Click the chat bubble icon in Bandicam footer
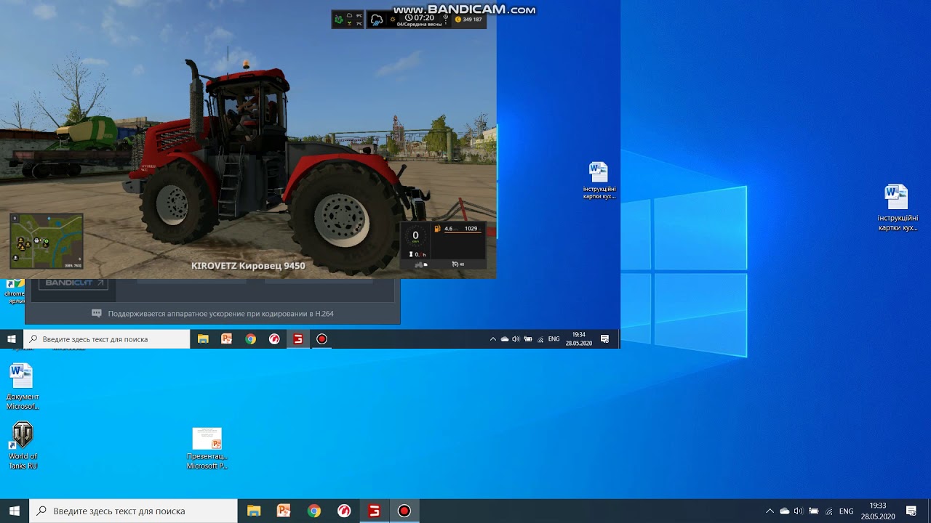Viewport: 931px width, 523px height. coord(96,314)
